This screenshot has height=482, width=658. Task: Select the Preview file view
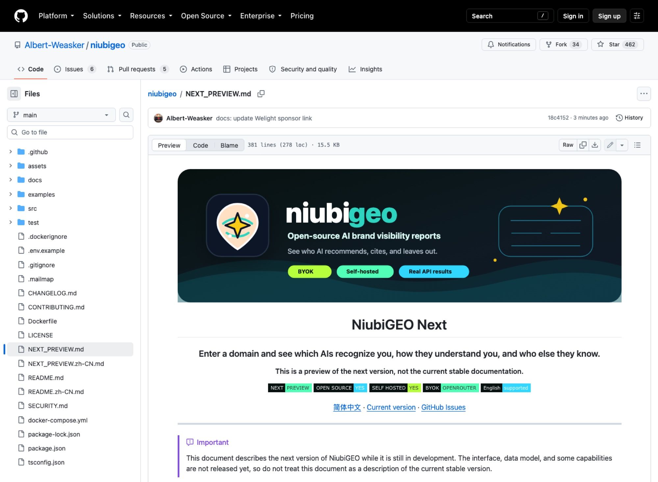(x=169, y=145)
